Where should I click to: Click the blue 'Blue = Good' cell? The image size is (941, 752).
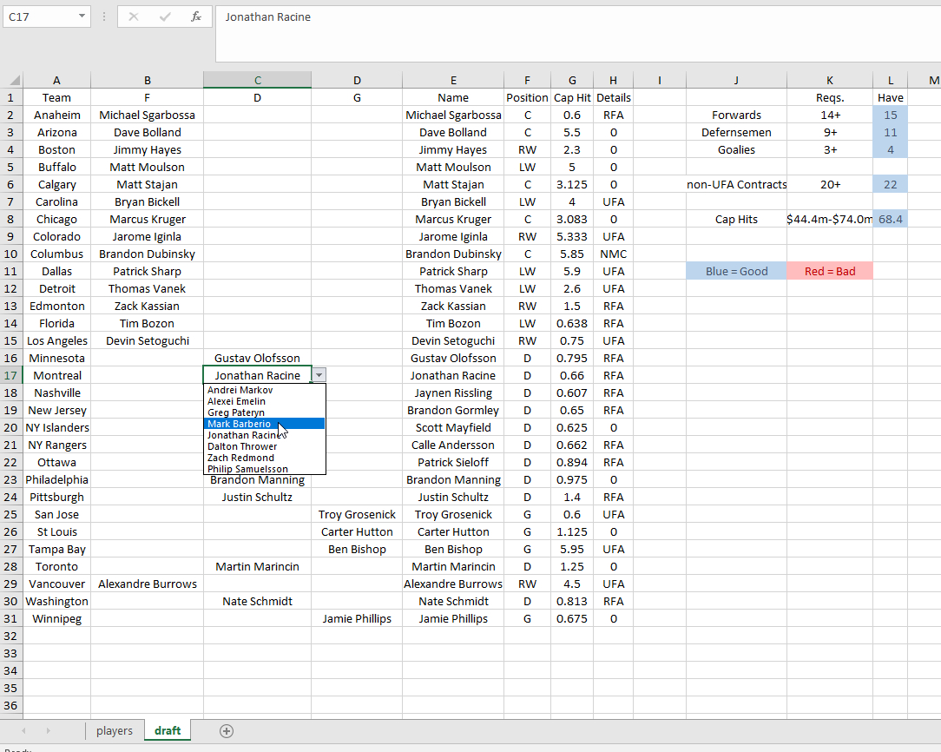736,271
